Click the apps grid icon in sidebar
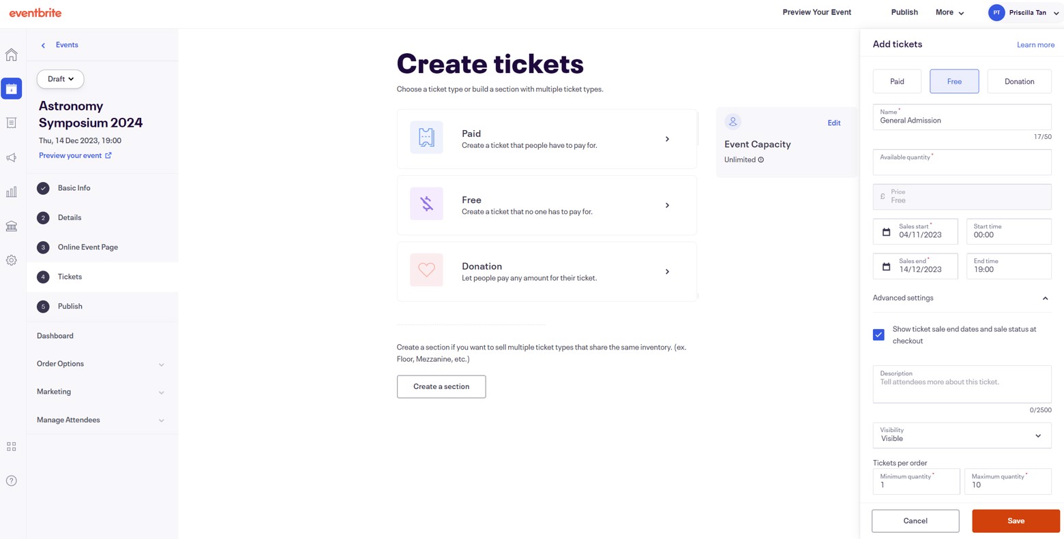 (x=12, y=447)
